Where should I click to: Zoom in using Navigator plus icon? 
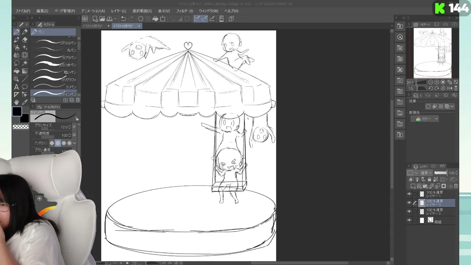click(437, 82)
